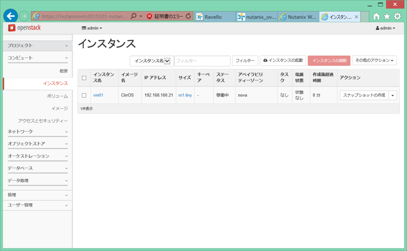This screenshot has height=251, width=407.
Task: Open 概要 in the sidebar
Action: tap(63, 71)
